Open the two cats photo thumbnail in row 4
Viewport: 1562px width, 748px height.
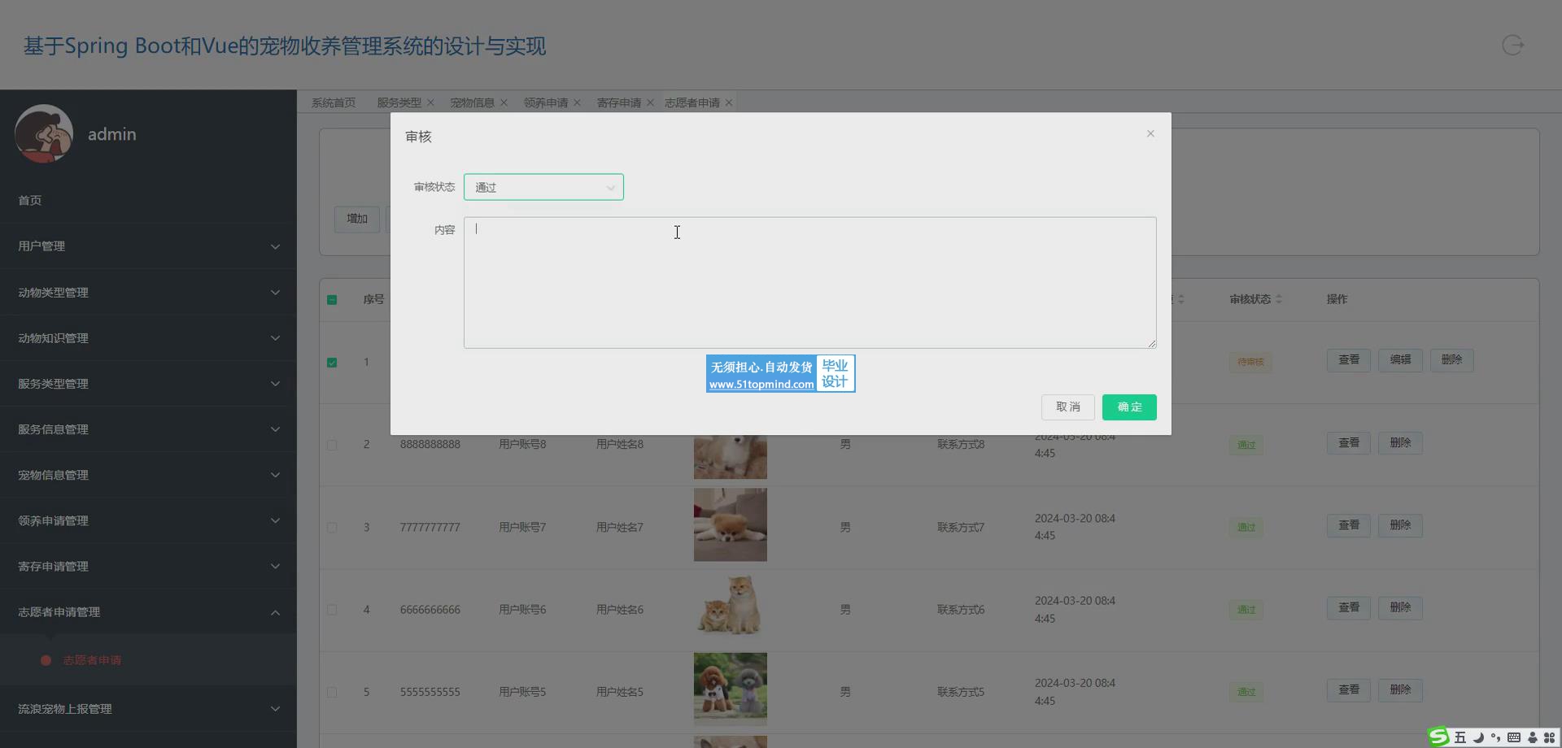pyautogui.click(x=730, y=607)
